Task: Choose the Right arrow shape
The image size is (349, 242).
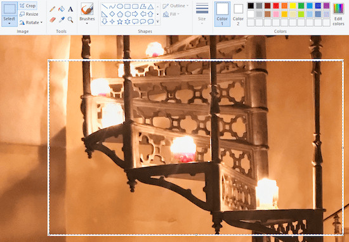Action: click(x=135, y=14)
